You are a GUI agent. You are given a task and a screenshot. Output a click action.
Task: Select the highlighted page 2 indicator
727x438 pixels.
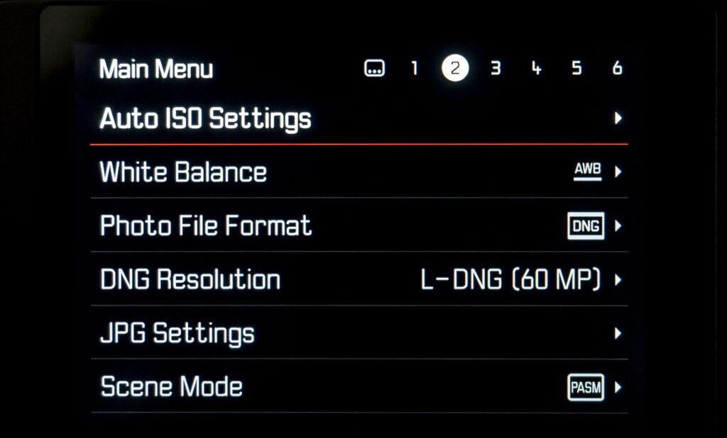click(455, 68)
